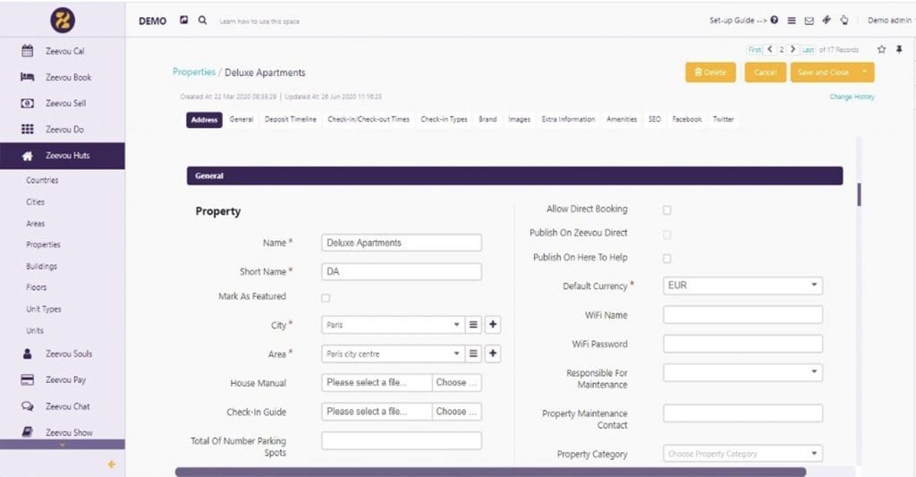Open the Zeevou logo home

point(62,20)
